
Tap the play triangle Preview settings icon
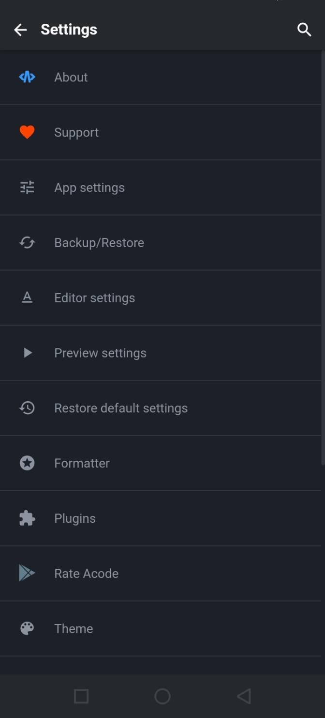coord(28,353)
